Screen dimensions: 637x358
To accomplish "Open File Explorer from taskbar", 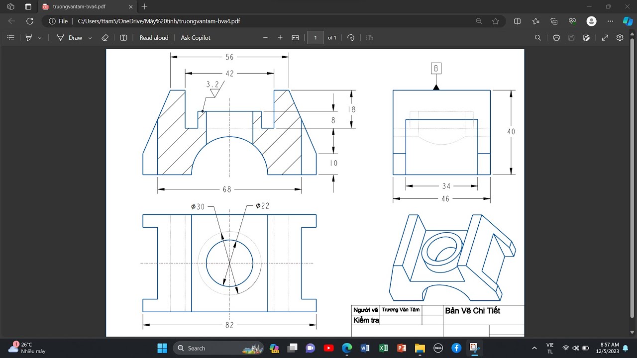I will coord(420,348).
